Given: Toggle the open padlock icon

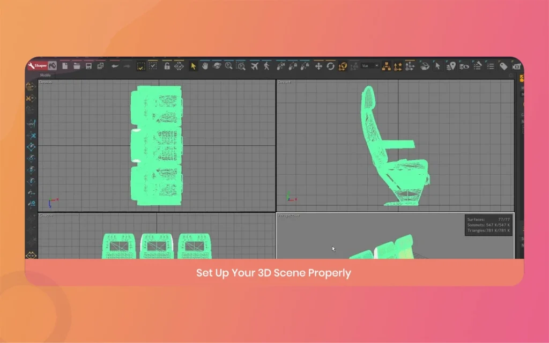Looking at the screenshot, I should tap(167, 66).
